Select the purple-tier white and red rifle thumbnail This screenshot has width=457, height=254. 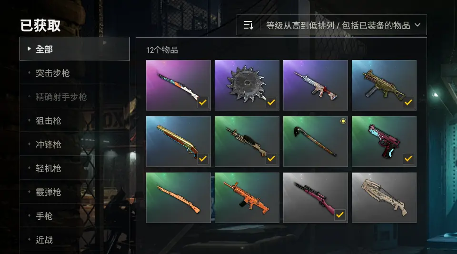[x=315, y=85]
